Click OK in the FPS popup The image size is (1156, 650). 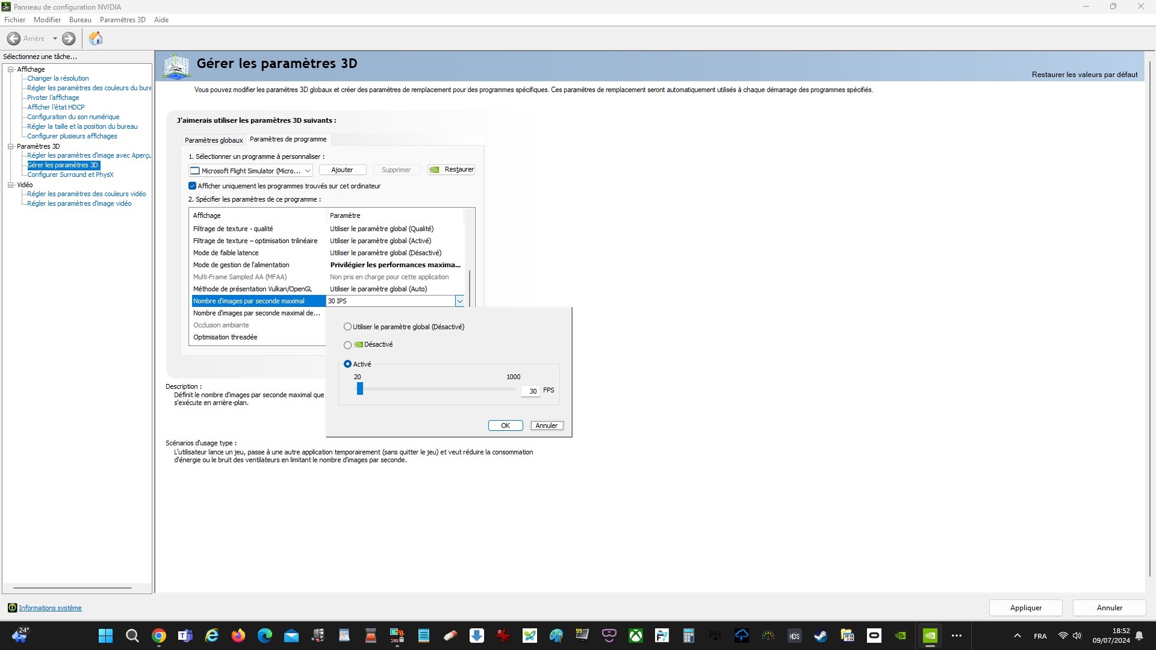click(x=505, y=426)
